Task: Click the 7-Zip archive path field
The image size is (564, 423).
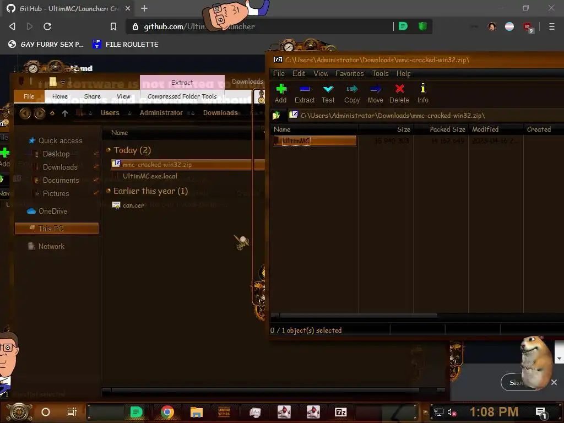Action: (426, 116)
